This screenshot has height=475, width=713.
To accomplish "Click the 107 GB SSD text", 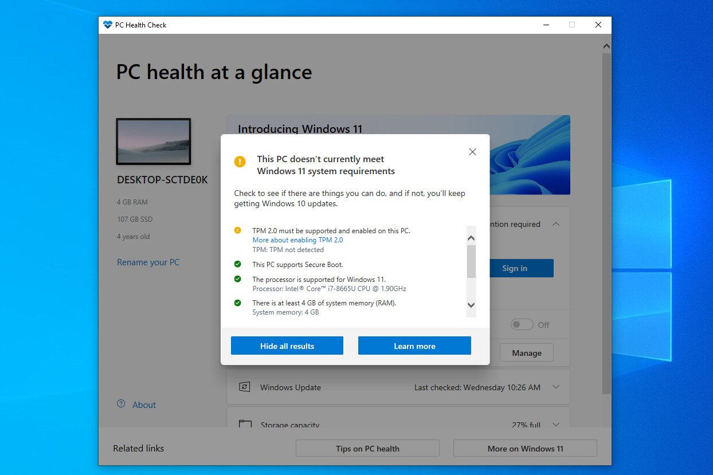I will 135,219.
